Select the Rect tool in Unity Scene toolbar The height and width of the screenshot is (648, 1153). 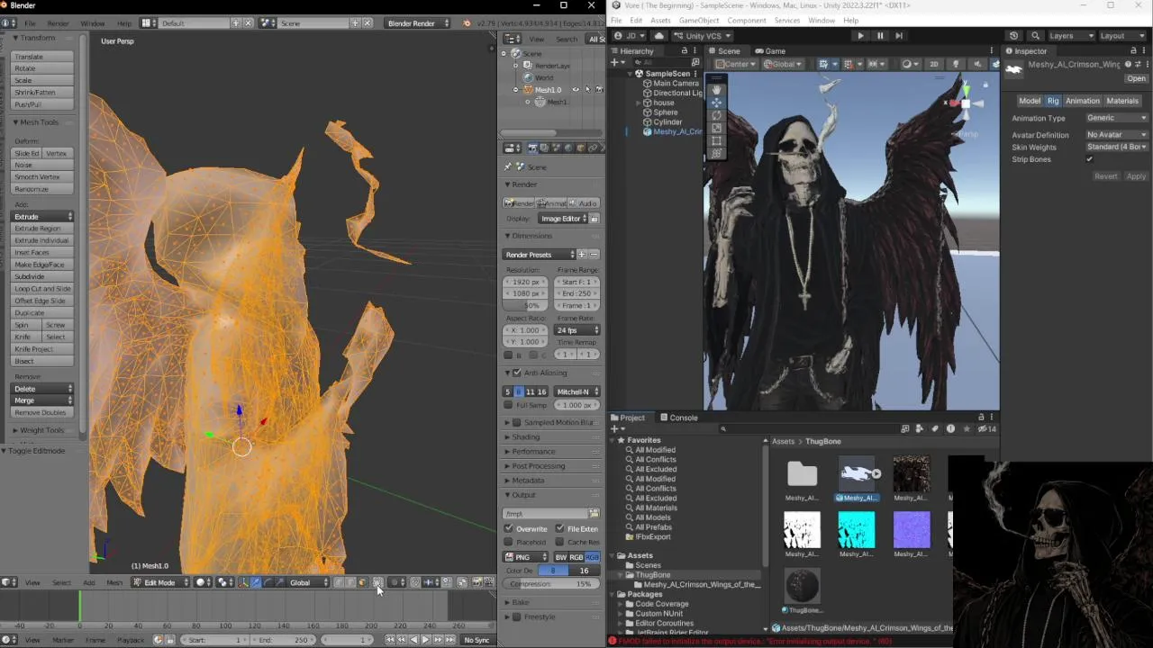click(x=716, y=140)
